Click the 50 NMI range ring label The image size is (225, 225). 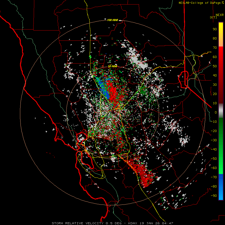coord(112,66)
